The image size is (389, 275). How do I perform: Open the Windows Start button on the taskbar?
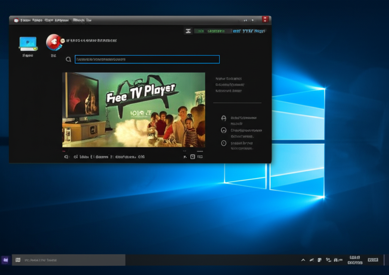(5, 260)
